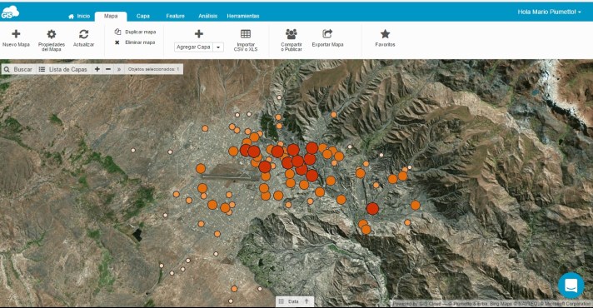Click the list icon next to Lista de Capas
The width and height of the screenshot is (593, 308).
pos(42,69)
